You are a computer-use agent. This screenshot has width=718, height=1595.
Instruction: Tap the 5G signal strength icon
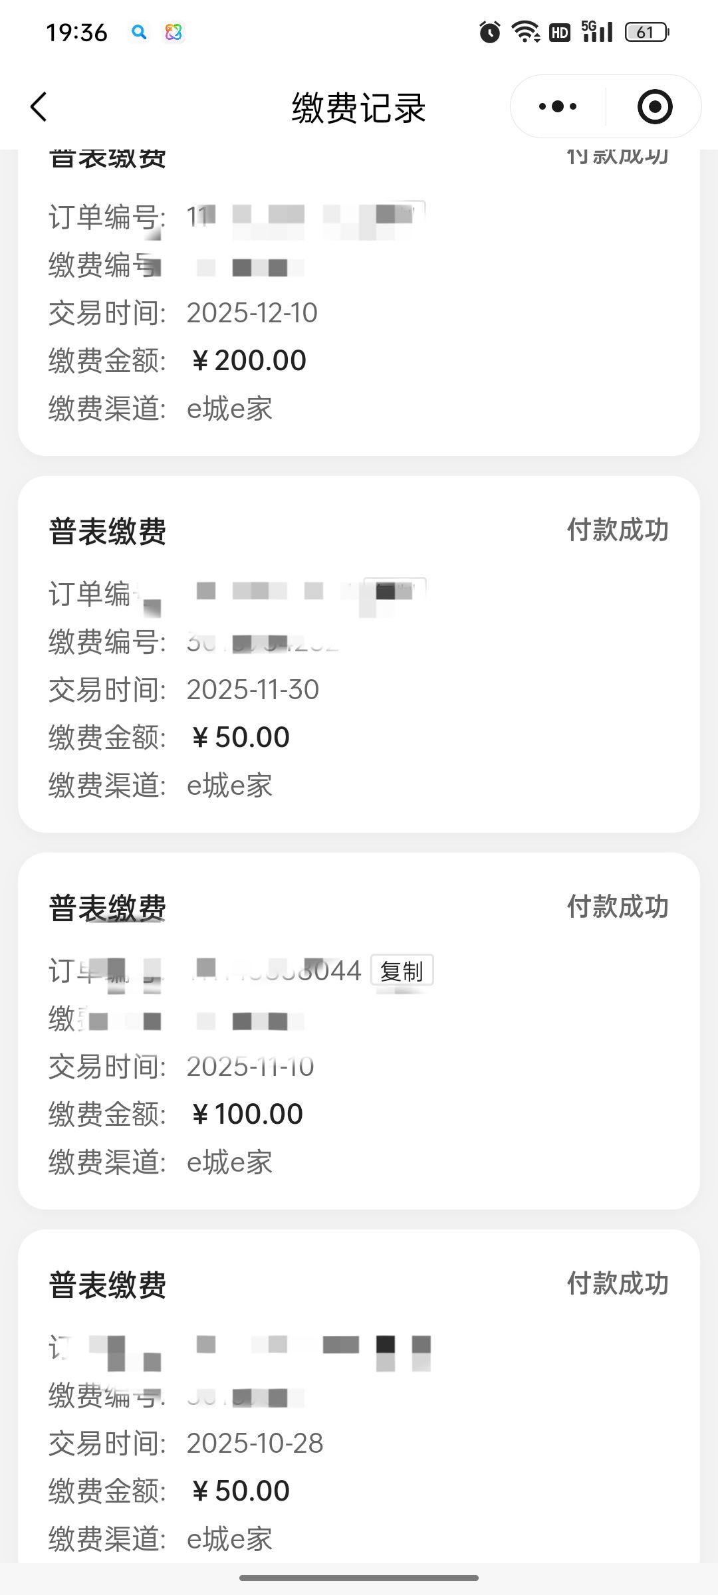[597, 31]
